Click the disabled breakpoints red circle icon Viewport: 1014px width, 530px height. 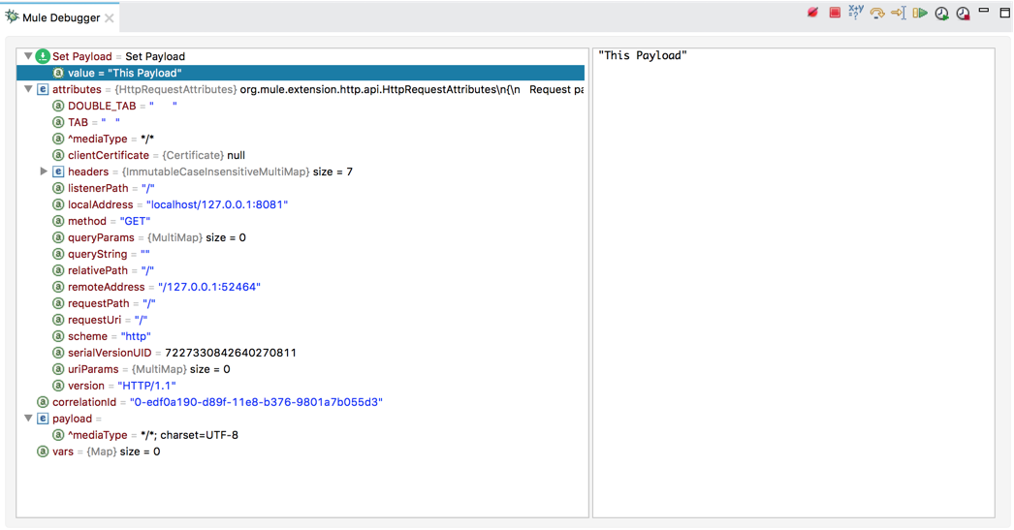click(x=813, y=14)
